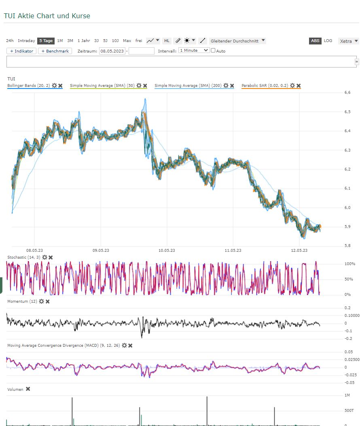Image resolution: width=360 pixels, height=426 pixels.
Task: Focus the empty Zeitraum end date field
Action: point(142,51)
